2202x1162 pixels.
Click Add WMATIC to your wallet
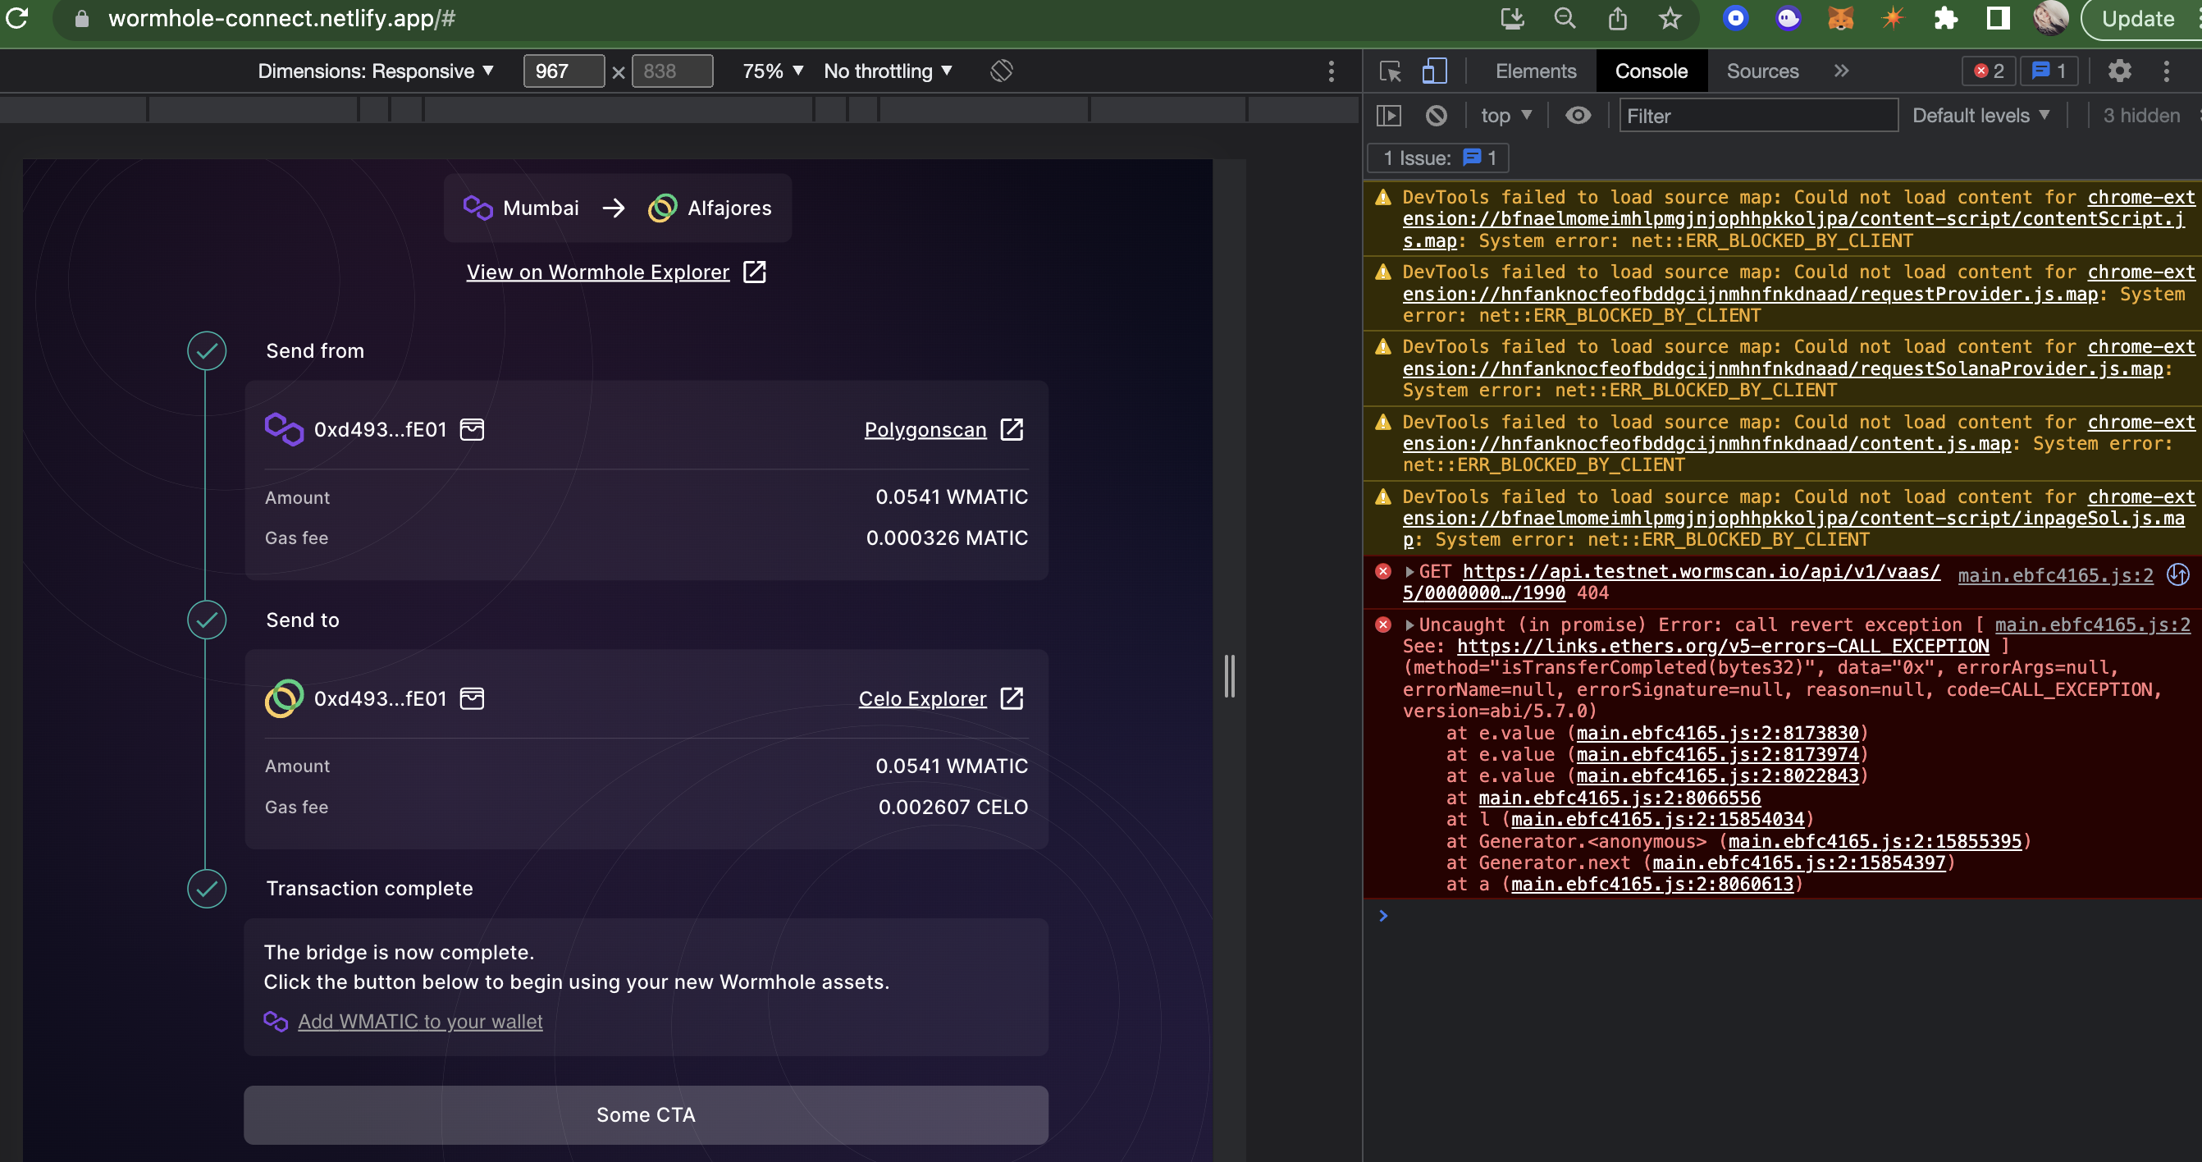point(420,1022)
